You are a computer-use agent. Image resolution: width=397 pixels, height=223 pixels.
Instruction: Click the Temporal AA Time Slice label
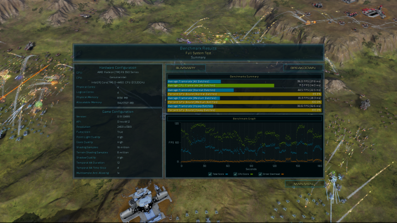click(91, 168)
